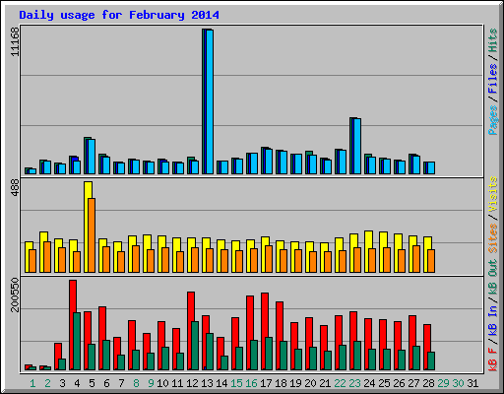Click the 'Daily usage for February 2014' title

coord(119,15)
